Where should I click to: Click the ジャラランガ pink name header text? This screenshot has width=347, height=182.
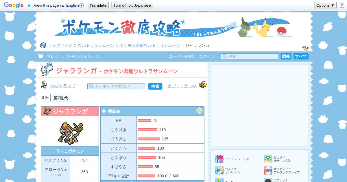pos(70,111)
